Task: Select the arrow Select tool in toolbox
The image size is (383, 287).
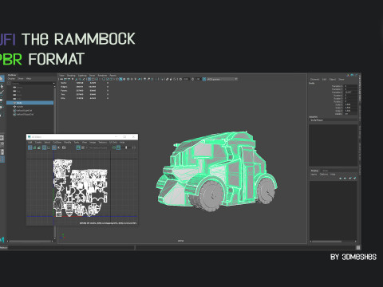Action: 2,78
